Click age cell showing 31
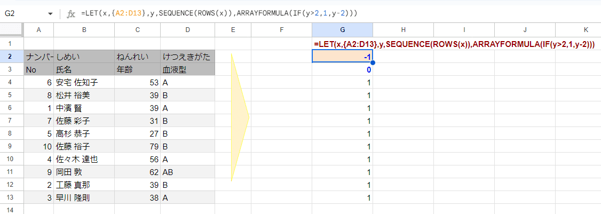The width and height of the screenshot is (601, 214). (x=137, y=121)
